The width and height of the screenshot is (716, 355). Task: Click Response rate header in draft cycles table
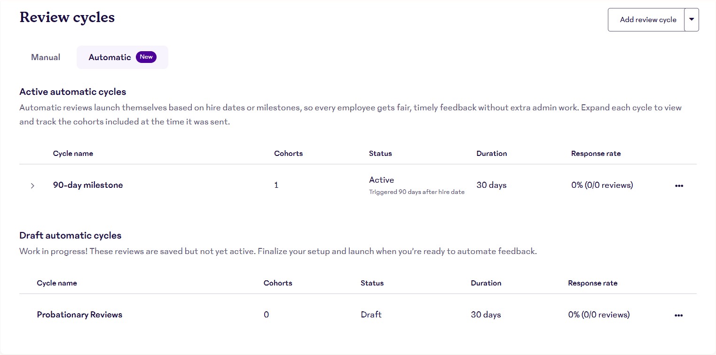[x=592, y=283]
